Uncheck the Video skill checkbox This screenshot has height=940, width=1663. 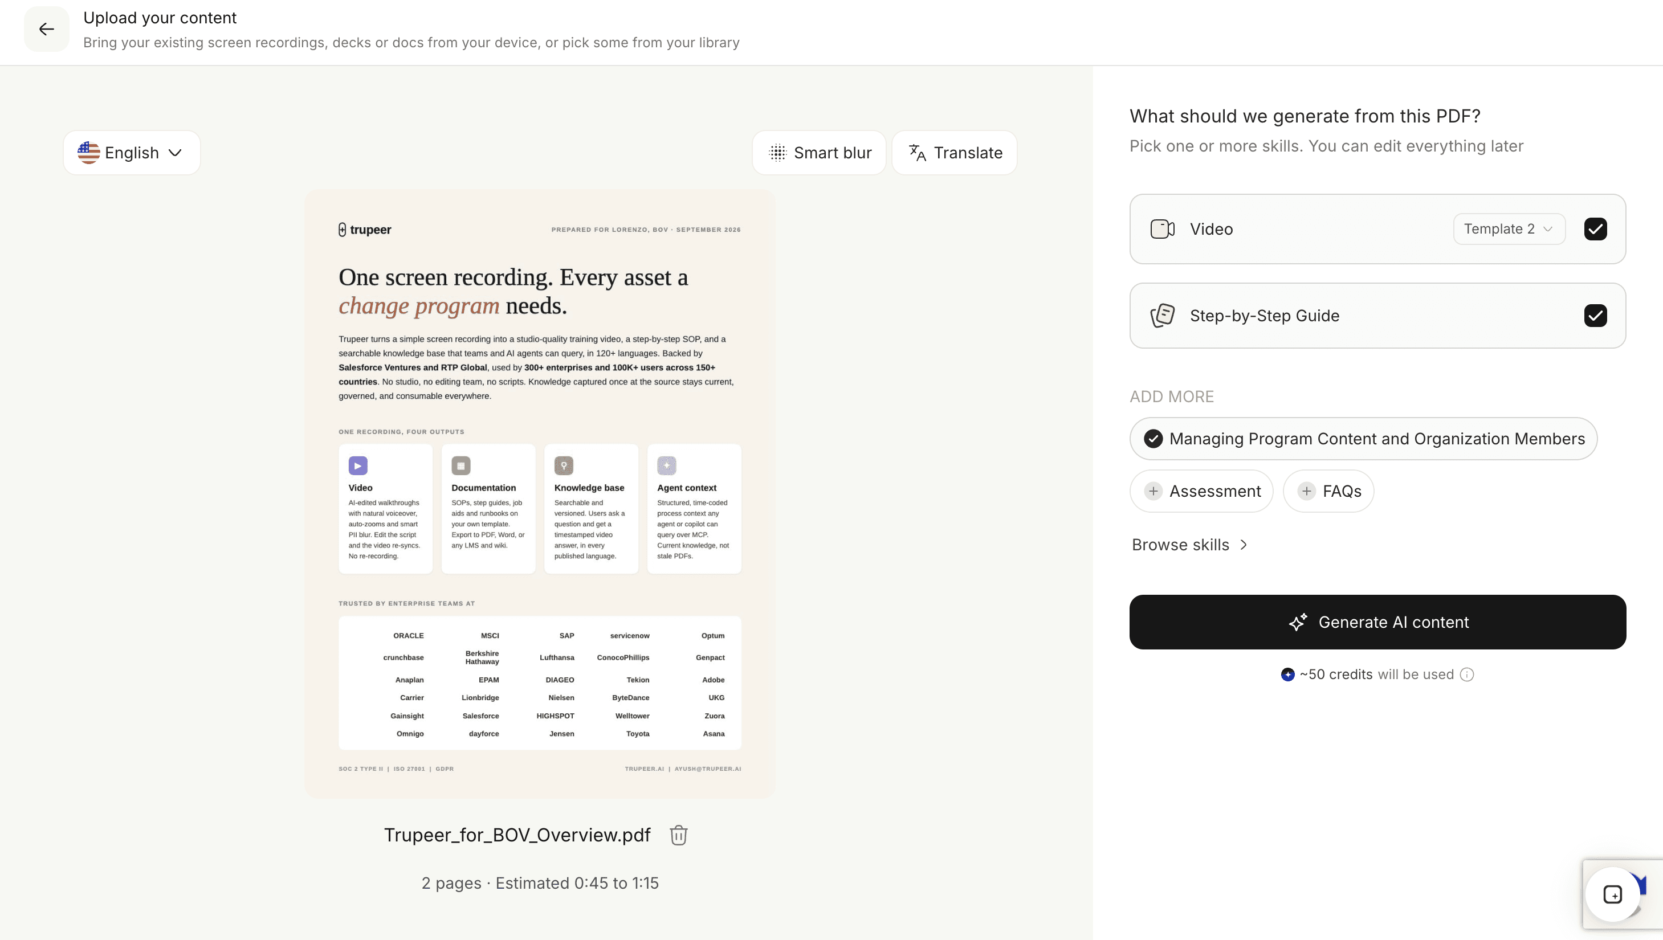point(1595,229)
